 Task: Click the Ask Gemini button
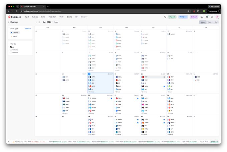214,6
